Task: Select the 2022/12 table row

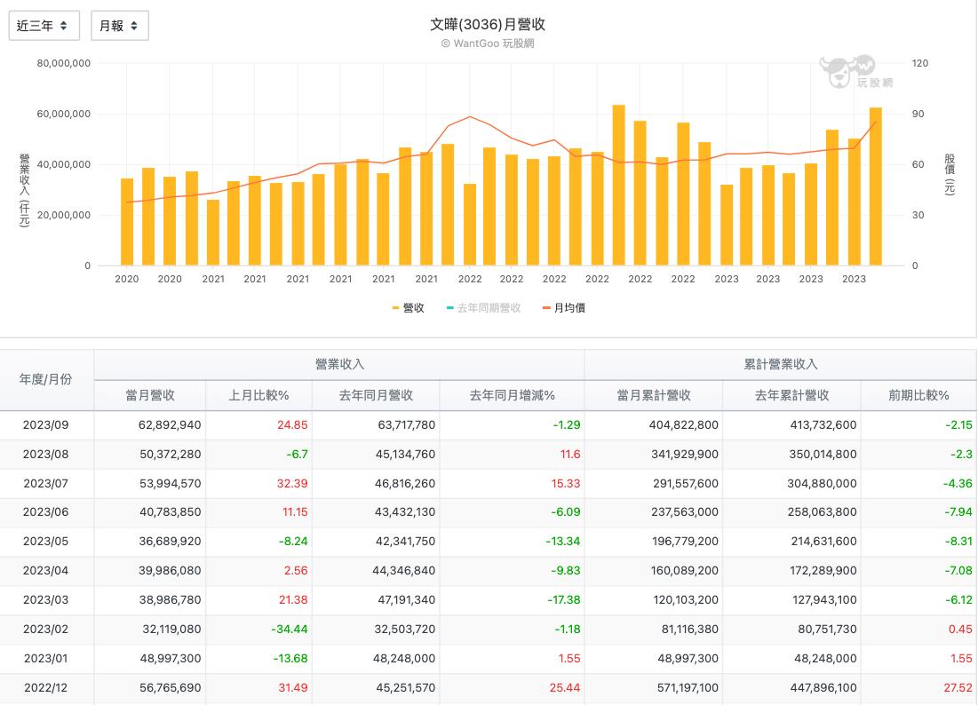Action: coord(46,688)
